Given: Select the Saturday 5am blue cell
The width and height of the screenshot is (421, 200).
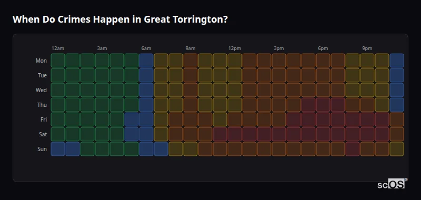Looking at the screenshot, I should (132, 134).
